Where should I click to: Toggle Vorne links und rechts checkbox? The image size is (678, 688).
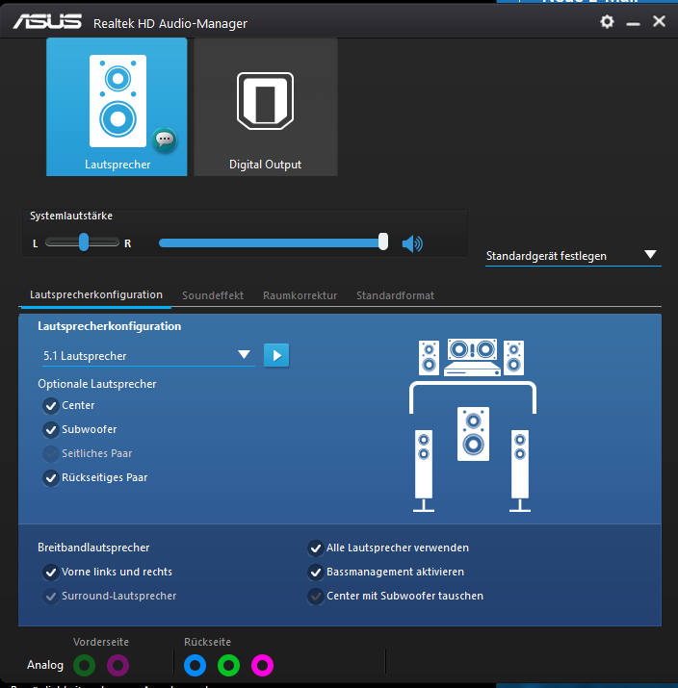click(x=51, y=573)
